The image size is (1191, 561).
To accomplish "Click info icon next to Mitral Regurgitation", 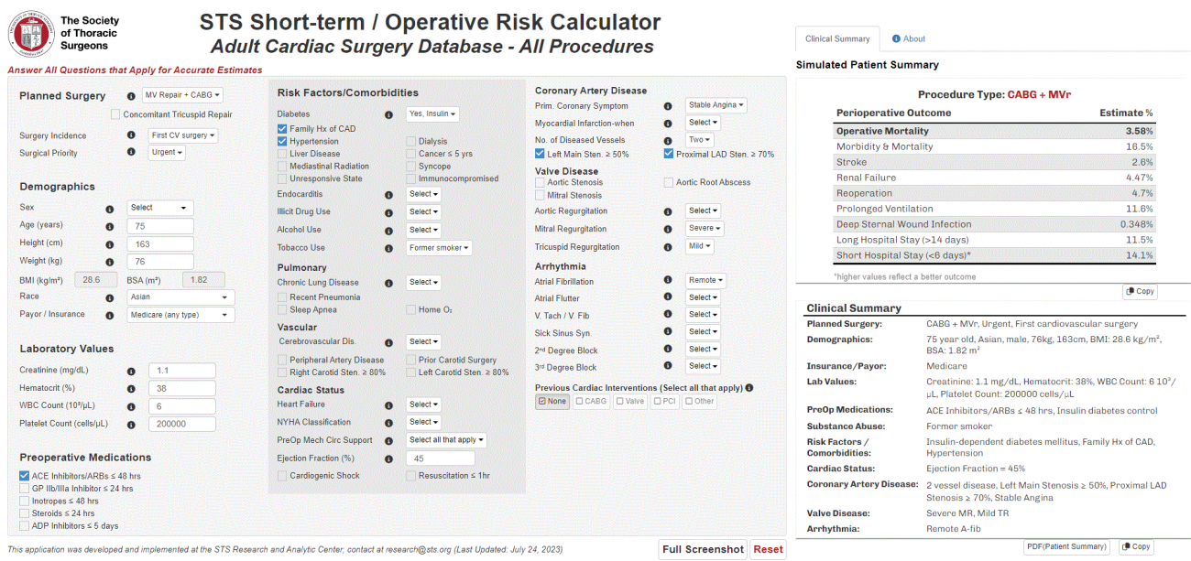I will [668, 229].
